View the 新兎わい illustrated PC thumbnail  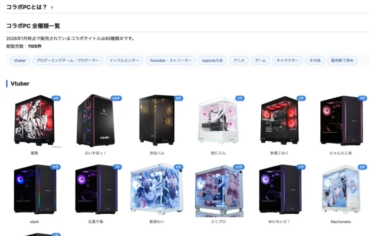(157, 189)
